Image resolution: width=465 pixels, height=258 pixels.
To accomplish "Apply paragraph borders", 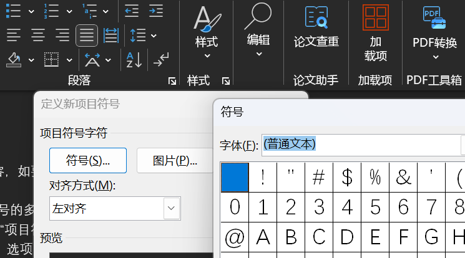I will (x=51, y=60).
